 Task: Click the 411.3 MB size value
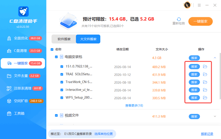point(159,117)
